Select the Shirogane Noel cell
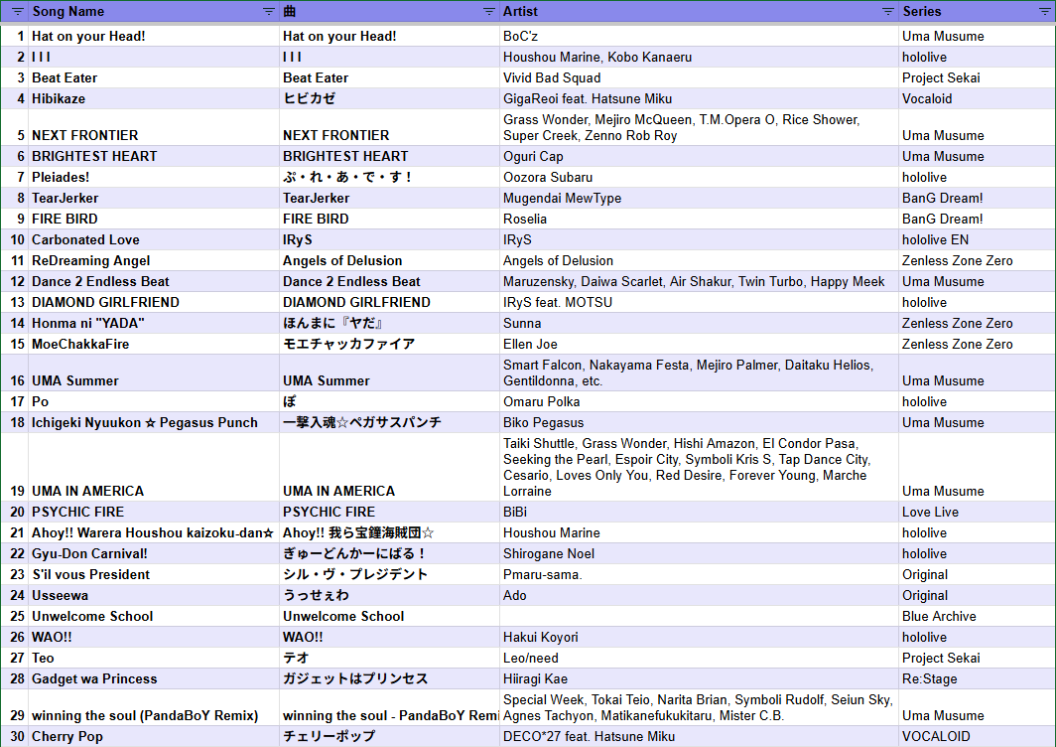1056x747 pixels. click(x=699, y=554)
